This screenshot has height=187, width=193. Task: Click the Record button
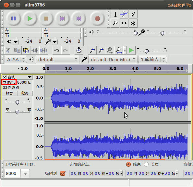tap(97, 18)
